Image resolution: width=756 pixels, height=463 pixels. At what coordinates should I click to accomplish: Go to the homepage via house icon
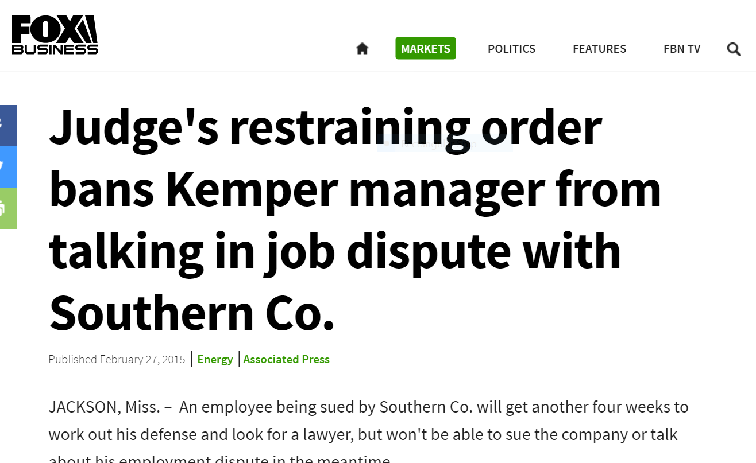pyautogui.click(x=362, y=49)
